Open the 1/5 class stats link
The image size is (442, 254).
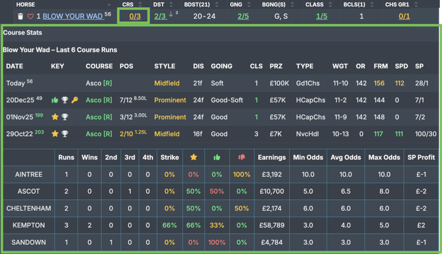click(x=322, y=17)
